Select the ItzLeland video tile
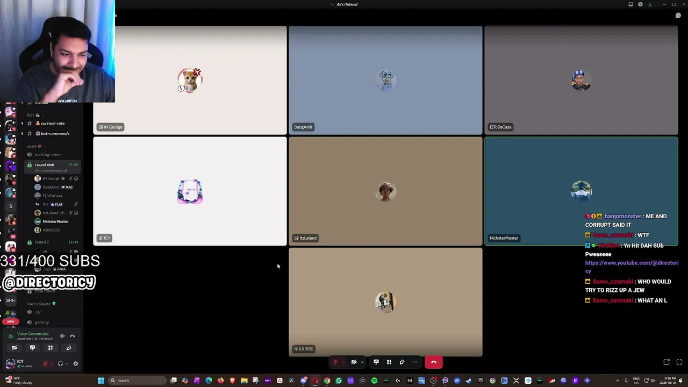The height and width of the screenshot is (387, 688). tap(385, 191)
